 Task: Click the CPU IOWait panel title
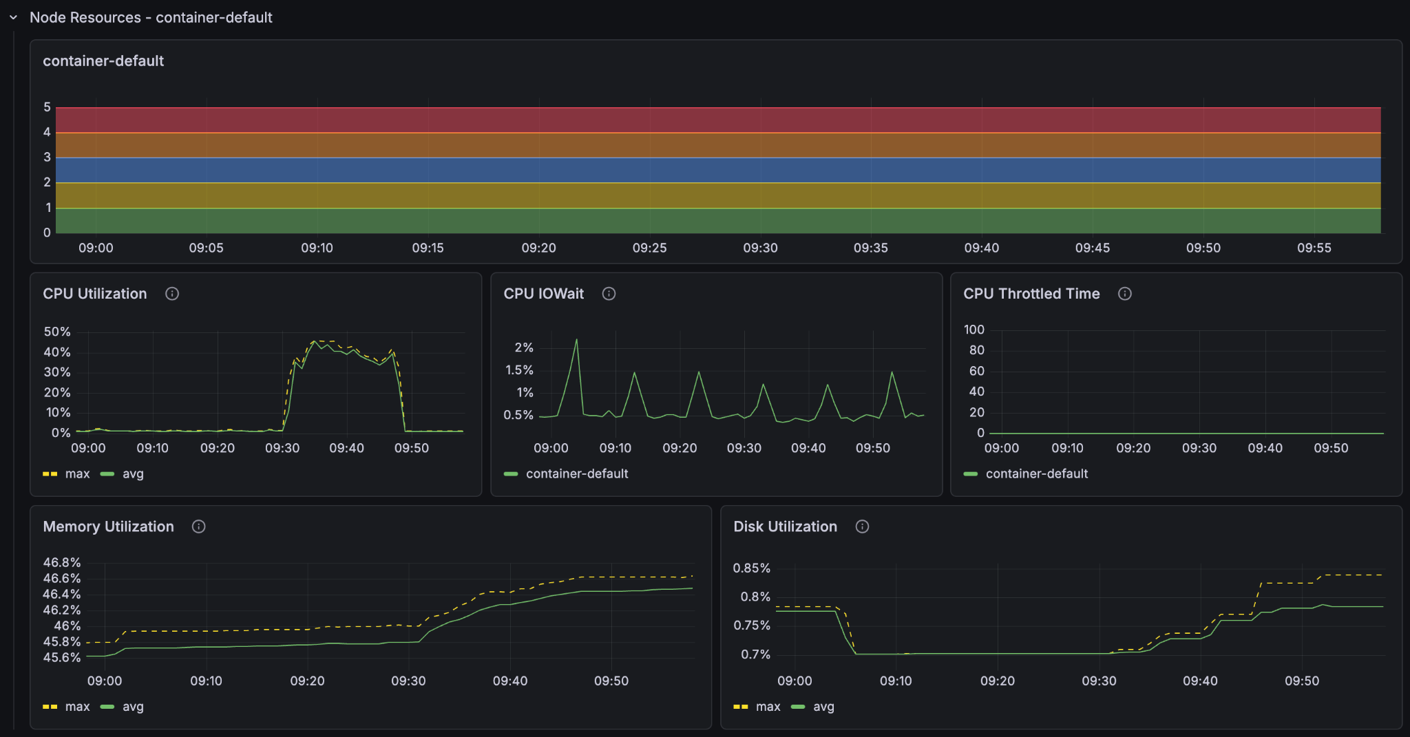pyautogui.click(x=543, y=293)
